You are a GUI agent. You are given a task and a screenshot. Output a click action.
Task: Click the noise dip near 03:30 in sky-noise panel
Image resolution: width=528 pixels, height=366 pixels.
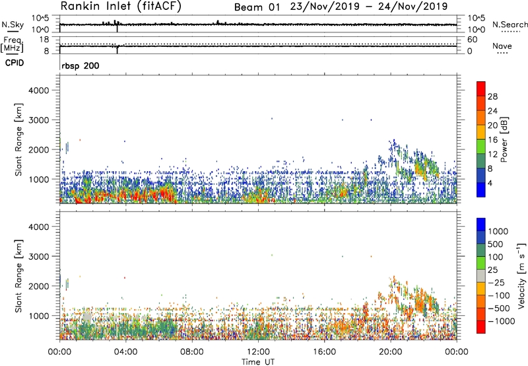(117, 28)
